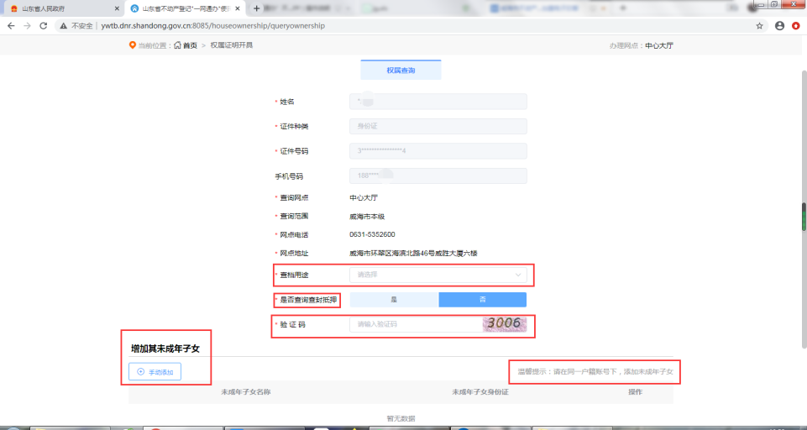Select 是 for 是否查询查封抵押
The width and height of the screenshot is (807, 430).
[x=394, y=300]
